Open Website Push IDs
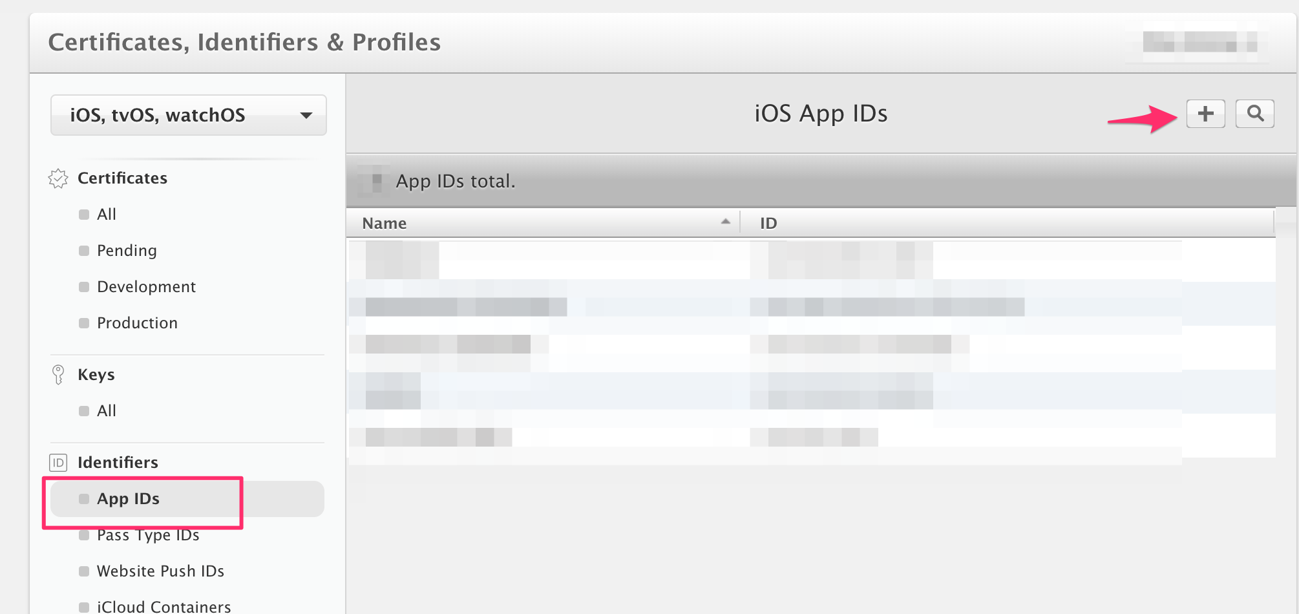 point(160,571)
